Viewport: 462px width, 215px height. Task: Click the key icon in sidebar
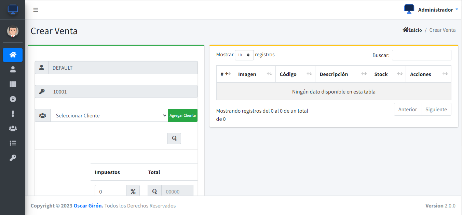pos(13,158)
